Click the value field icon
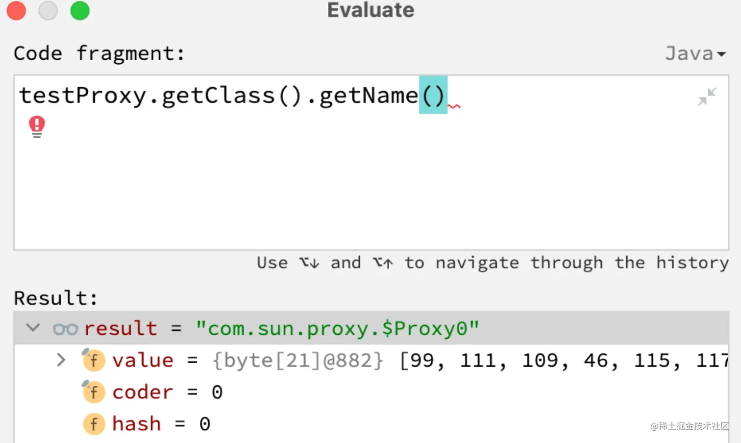This screenshot has width=741, height=443. [93, 361]
